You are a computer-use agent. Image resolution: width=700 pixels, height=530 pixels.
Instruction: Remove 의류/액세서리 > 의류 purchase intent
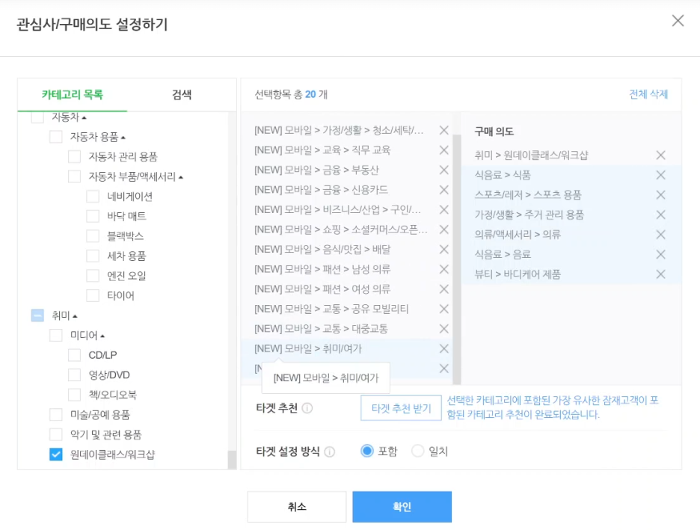pyautogui.click(x=660, y=235)
